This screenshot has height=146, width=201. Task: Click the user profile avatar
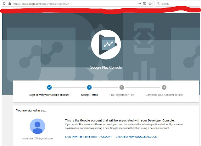point(37,126)
